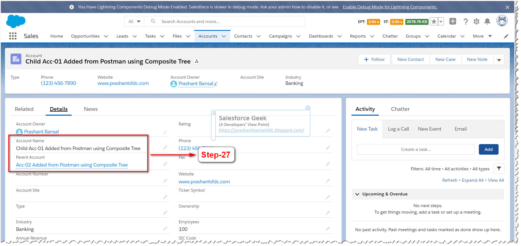The height and width of the screenshot is (246, 521).
Task: Expand the Campaigns nav dropdown
Action: pos(298,36)
